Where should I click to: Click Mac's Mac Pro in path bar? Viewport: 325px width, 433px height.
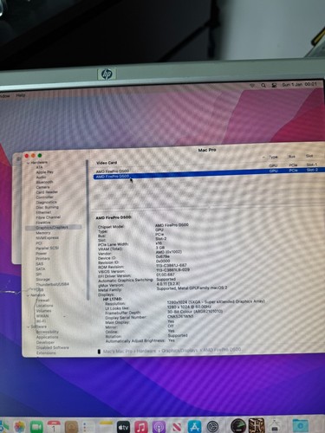[x=118, y=352]
